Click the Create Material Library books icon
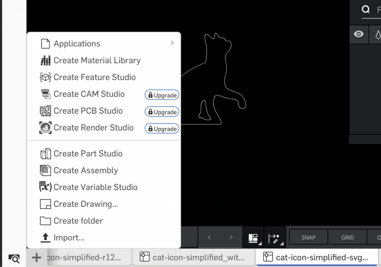Image resolution: width=381 pixels, height=267 pixels. (x=45, y=60)
